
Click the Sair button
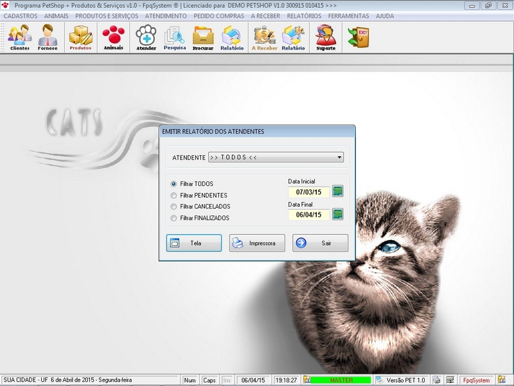click(x=320, y=243)
